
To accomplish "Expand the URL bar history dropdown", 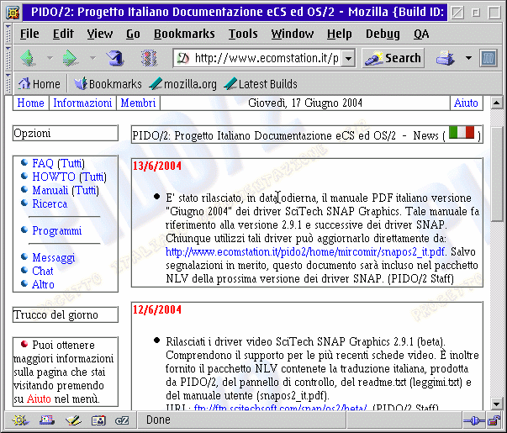I will pyautogui.click(x=348, y=59).
